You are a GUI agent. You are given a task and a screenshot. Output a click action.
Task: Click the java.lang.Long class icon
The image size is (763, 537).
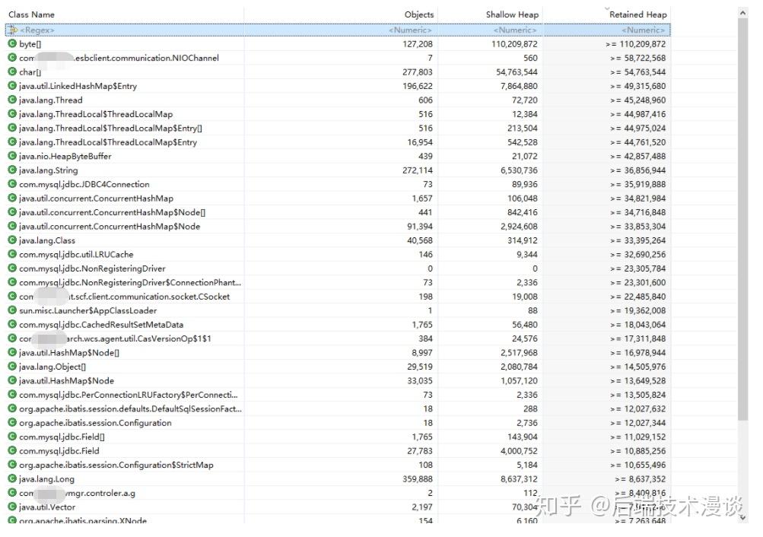coord(12,478)
